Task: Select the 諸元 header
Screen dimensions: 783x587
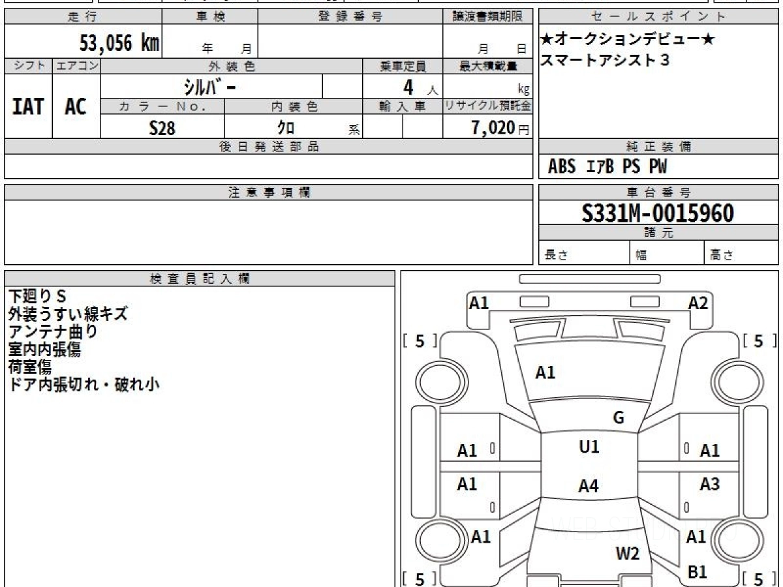Action: click(x=658, y=233)
